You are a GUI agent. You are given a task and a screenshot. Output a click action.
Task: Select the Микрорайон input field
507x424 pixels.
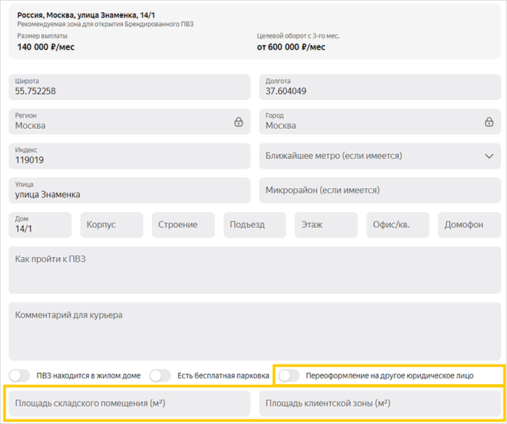pyautogui.click(x=380, y=190)
